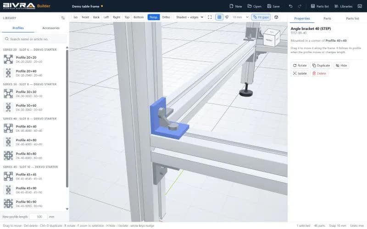
Task: Select the Profile 30×30 cross-section icon
Action: pyautogui.click(x=8, y=94)
